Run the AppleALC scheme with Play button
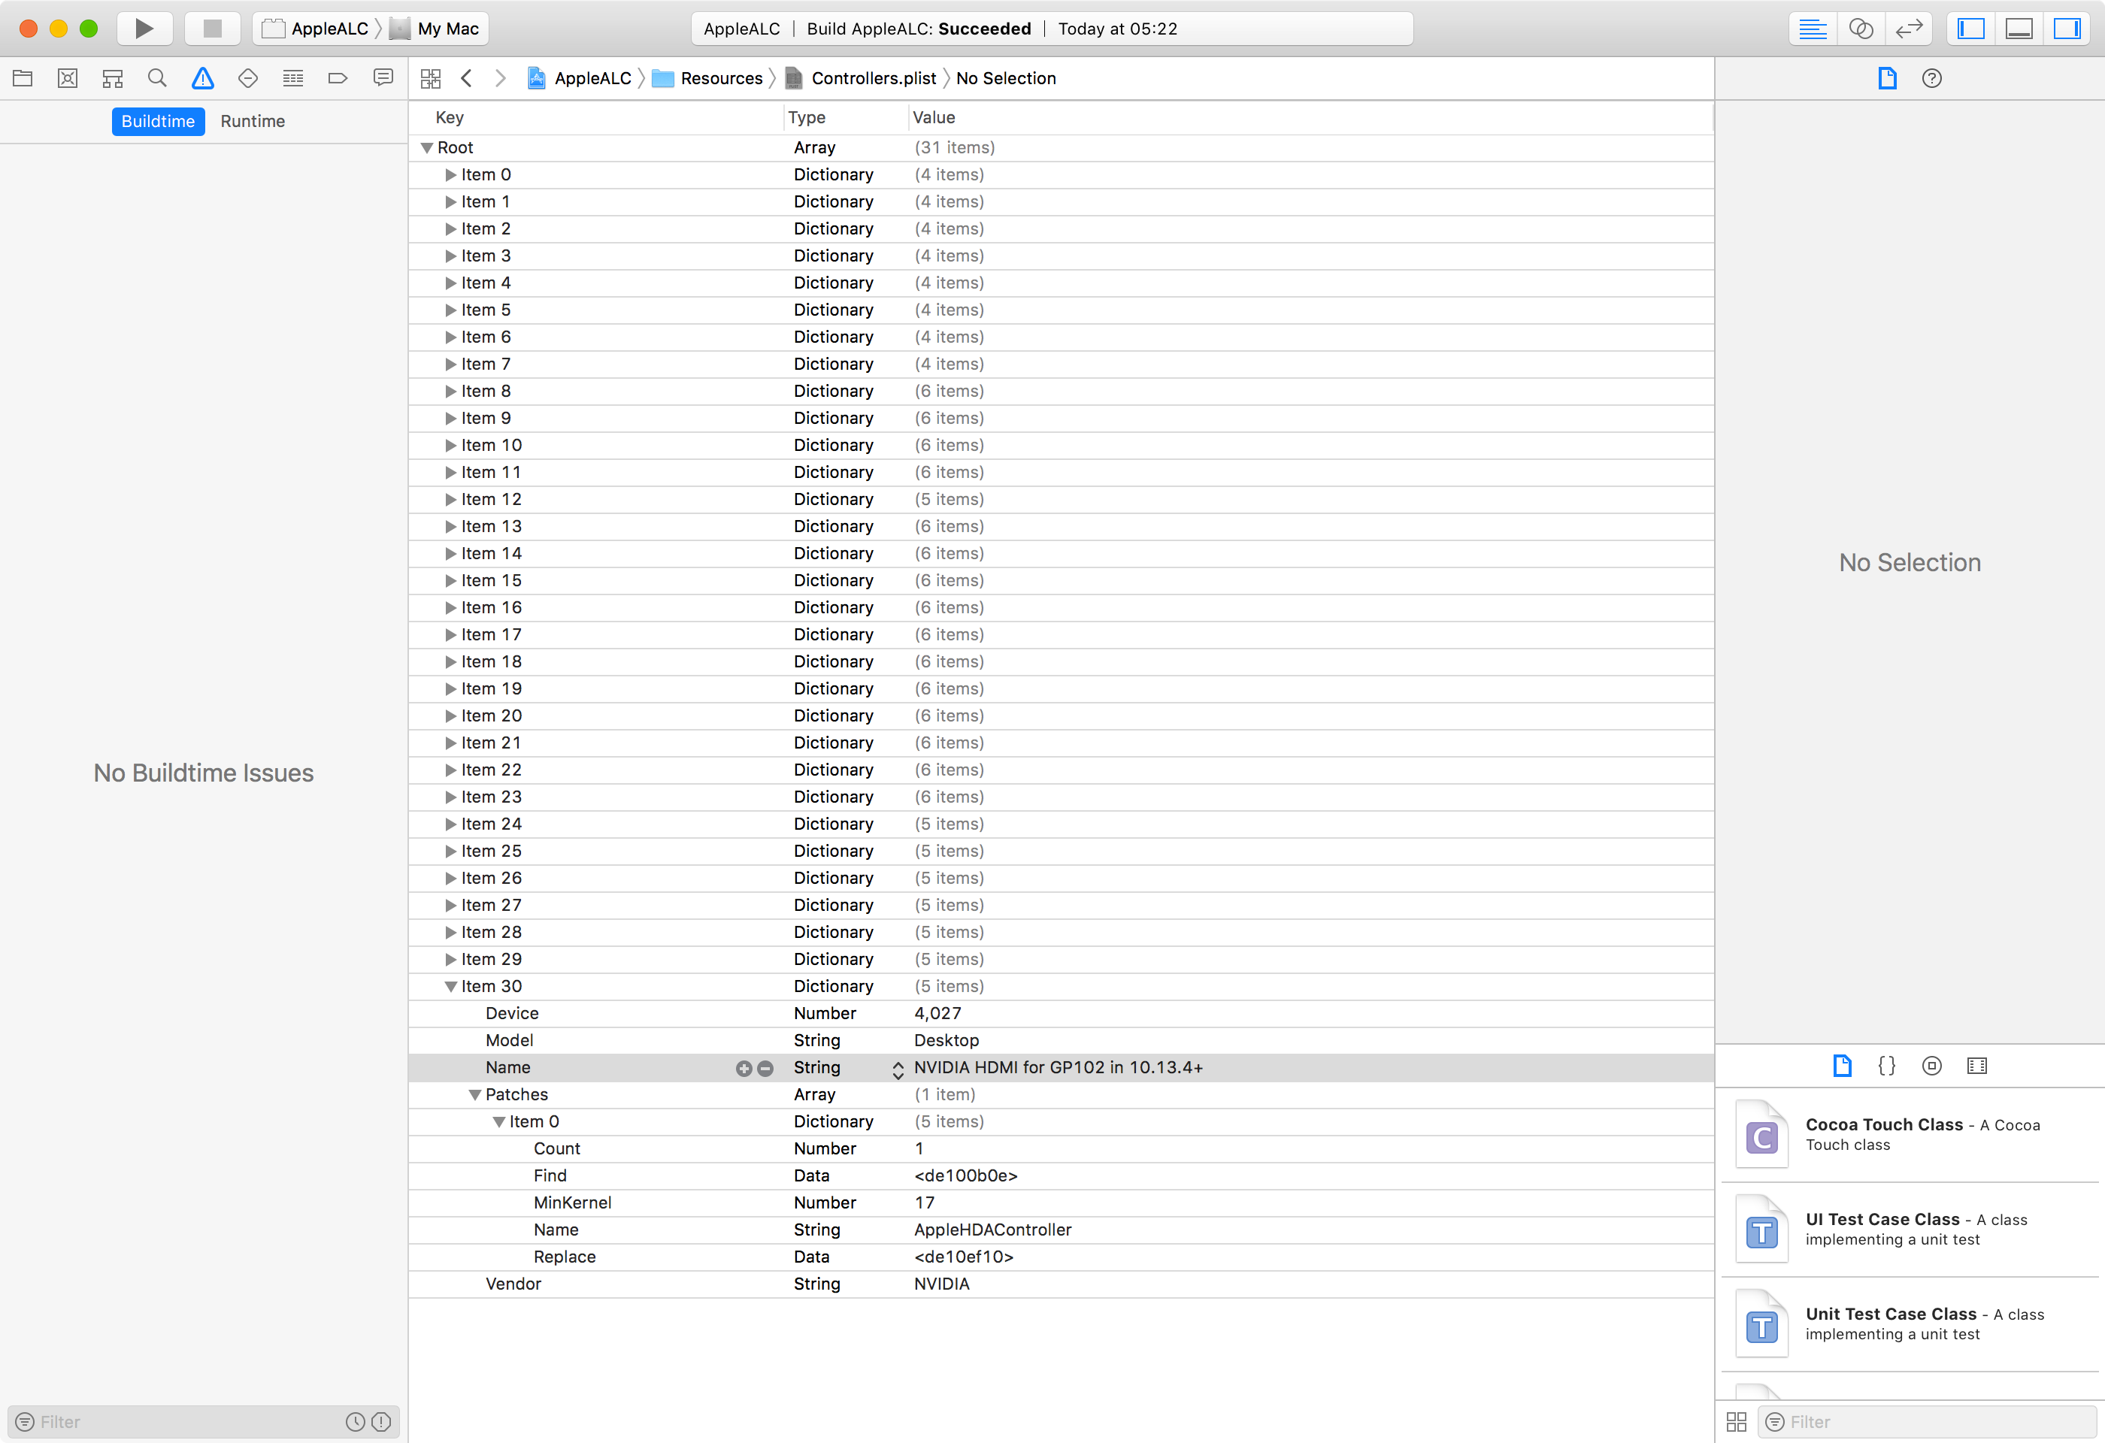Image resolution: width=2105 pixels, height=1443 pixels. [144, 28]
